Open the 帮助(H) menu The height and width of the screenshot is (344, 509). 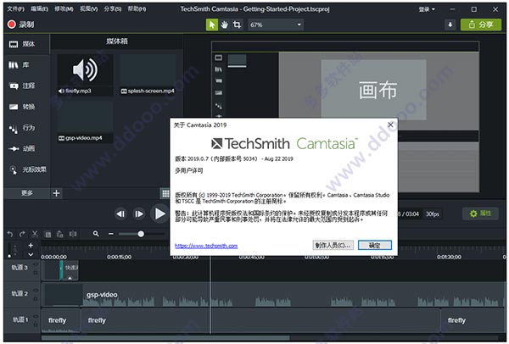pos(137,9)
